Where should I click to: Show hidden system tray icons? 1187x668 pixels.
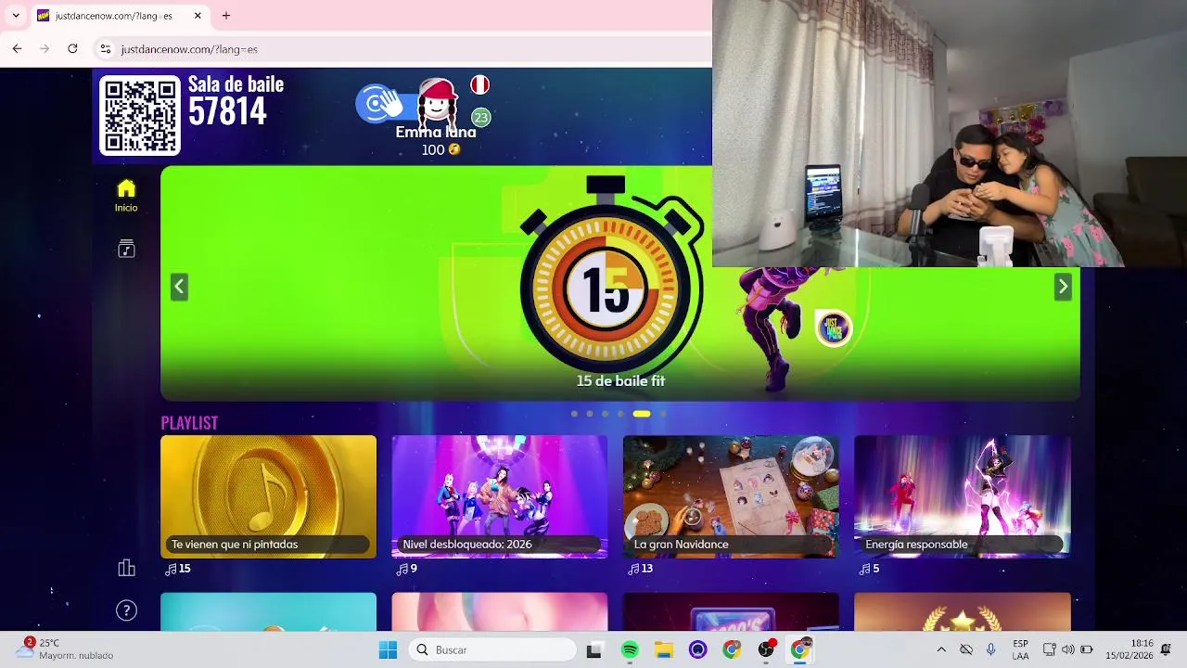pos(941,650)
